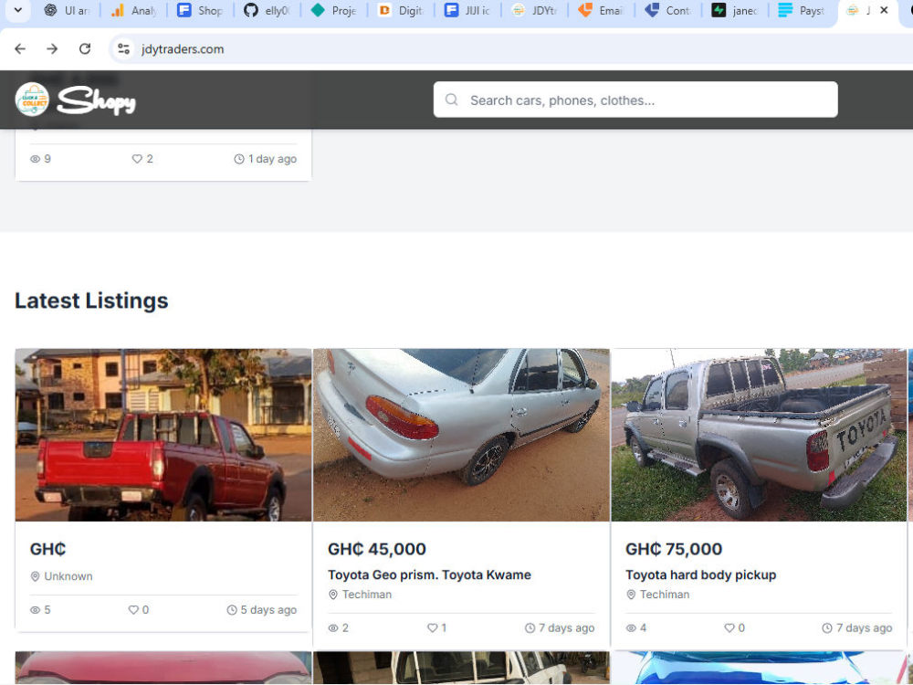
Task: Switch to the Paystack browser tab
Action: [802, 11]
